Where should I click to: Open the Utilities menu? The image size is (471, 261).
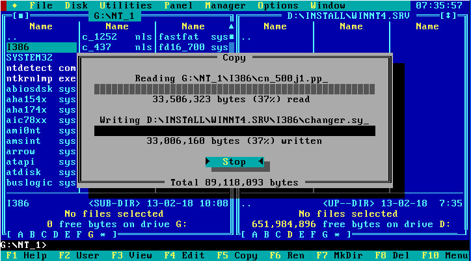click(x=126, y=5)
